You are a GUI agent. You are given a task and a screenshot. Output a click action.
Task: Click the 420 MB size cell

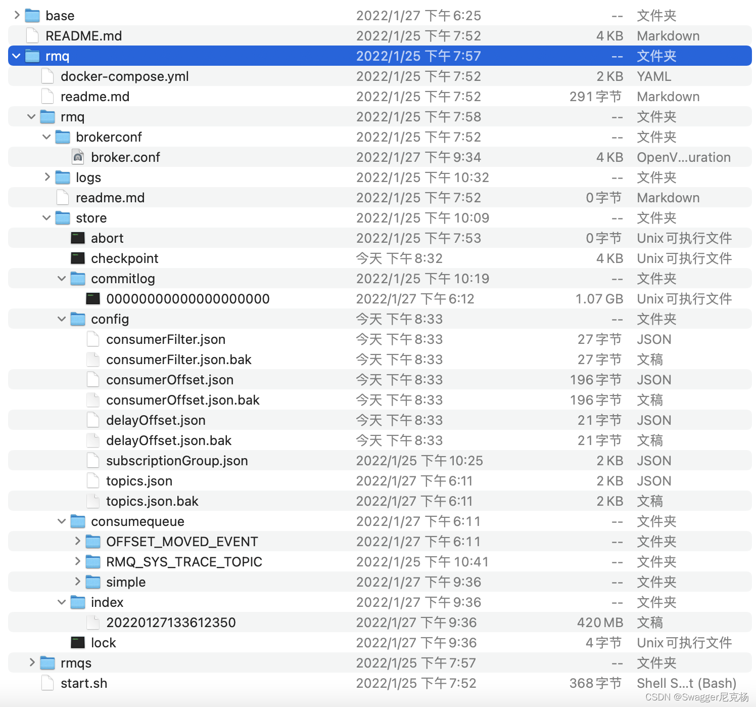coord(600,622)
